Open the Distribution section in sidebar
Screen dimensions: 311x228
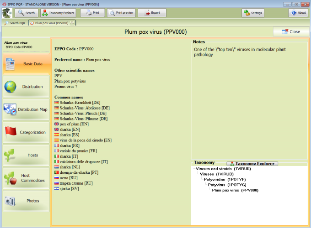click(x=27, y=87)
